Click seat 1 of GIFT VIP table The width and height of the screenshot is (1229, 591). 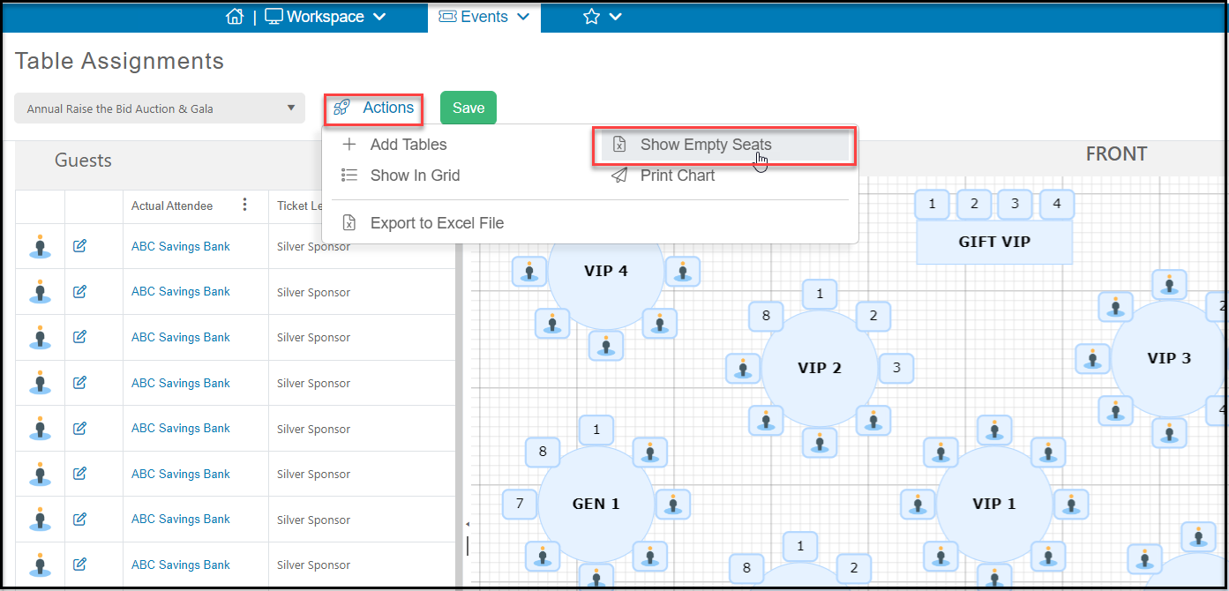932,205
